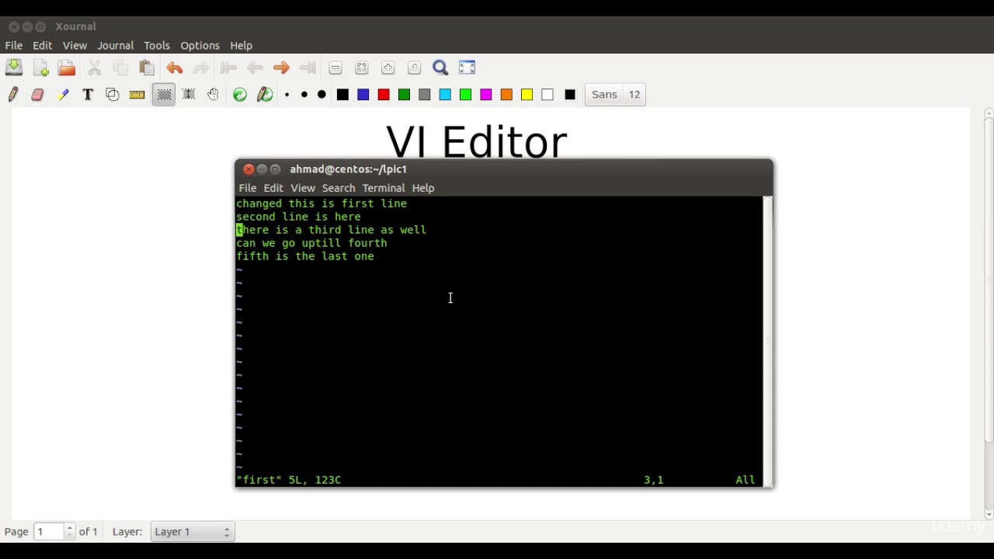Pick the gray color swatch

(x=425, y=95)
